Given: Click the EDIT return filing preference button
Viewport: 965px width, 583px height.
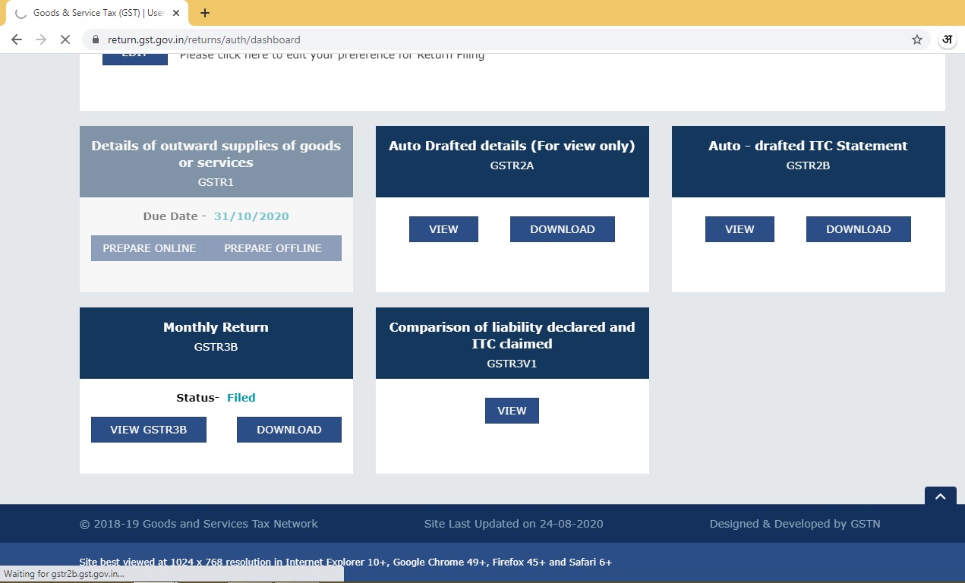Looking at the screenshot, I should tap(135, 57).
